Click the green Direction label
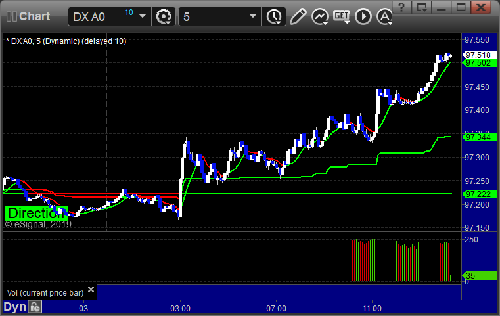This screenshot has height=316, width=500. tap(36, 214)
